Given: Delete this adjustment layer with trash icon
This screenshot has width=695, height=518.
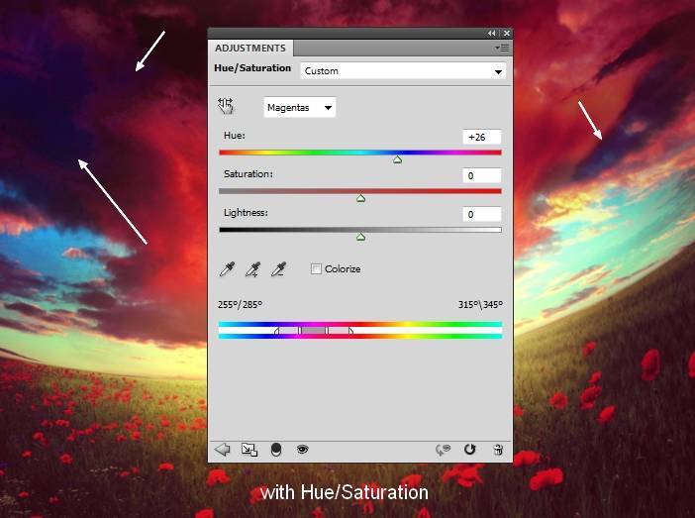Looking at the screenshot, I should coord(498,450).
